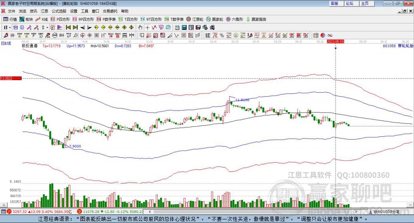Click the 2023-05-10 date marker
The height and width of the screenshot is (223, 414).
pyautogui.click(x=335, y=41)
